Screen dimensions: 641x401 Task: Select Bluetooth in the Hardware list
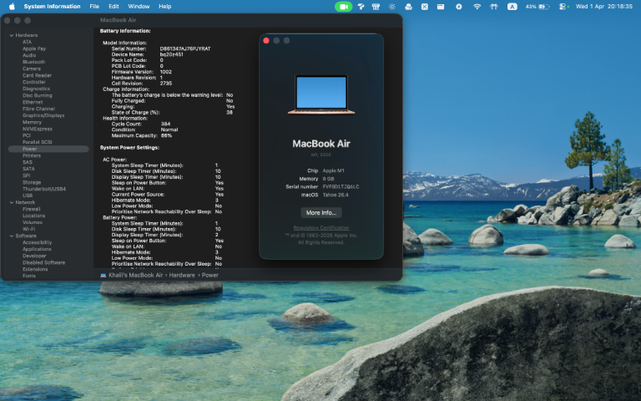34,62
